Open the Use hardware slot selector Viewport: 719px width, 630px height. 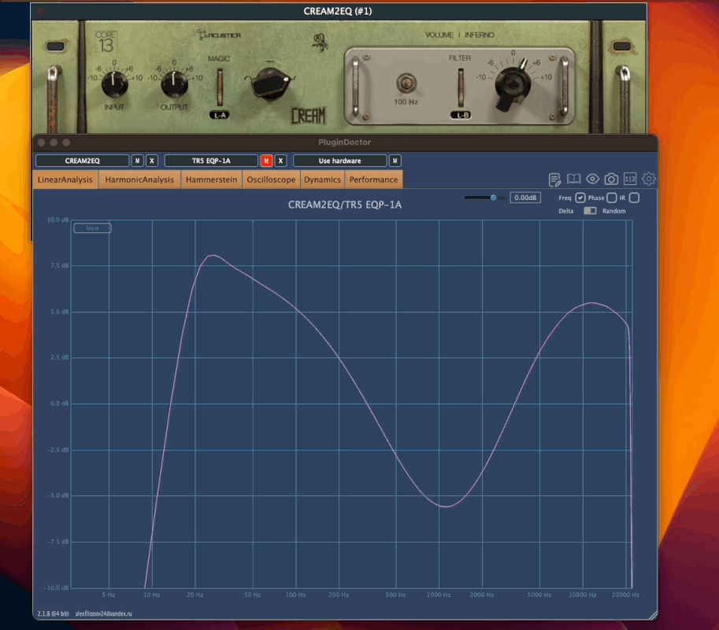click(x=339, y=161)
